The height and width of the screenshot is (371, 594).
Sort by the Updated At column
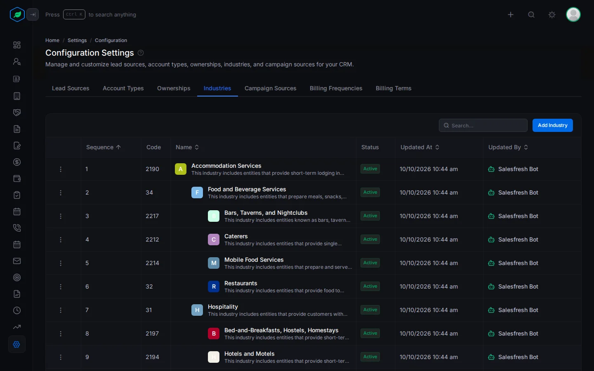click(x=420, y=147)
